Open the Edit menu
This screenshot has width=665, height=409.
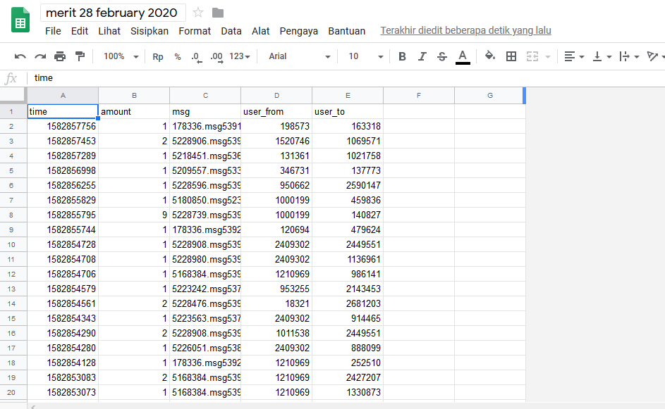coord(79,31)
